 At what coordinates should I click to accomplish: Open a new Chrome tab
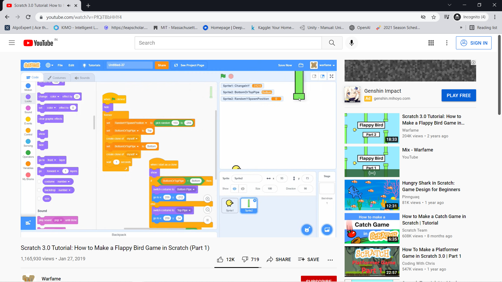pyautogui.click(x=88, y=5)
